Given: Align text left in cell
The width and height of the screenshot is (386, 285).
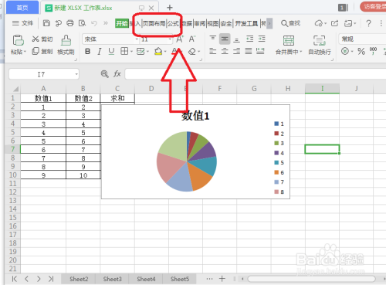Looking at the screenshot, I should [x=212, y=51].
